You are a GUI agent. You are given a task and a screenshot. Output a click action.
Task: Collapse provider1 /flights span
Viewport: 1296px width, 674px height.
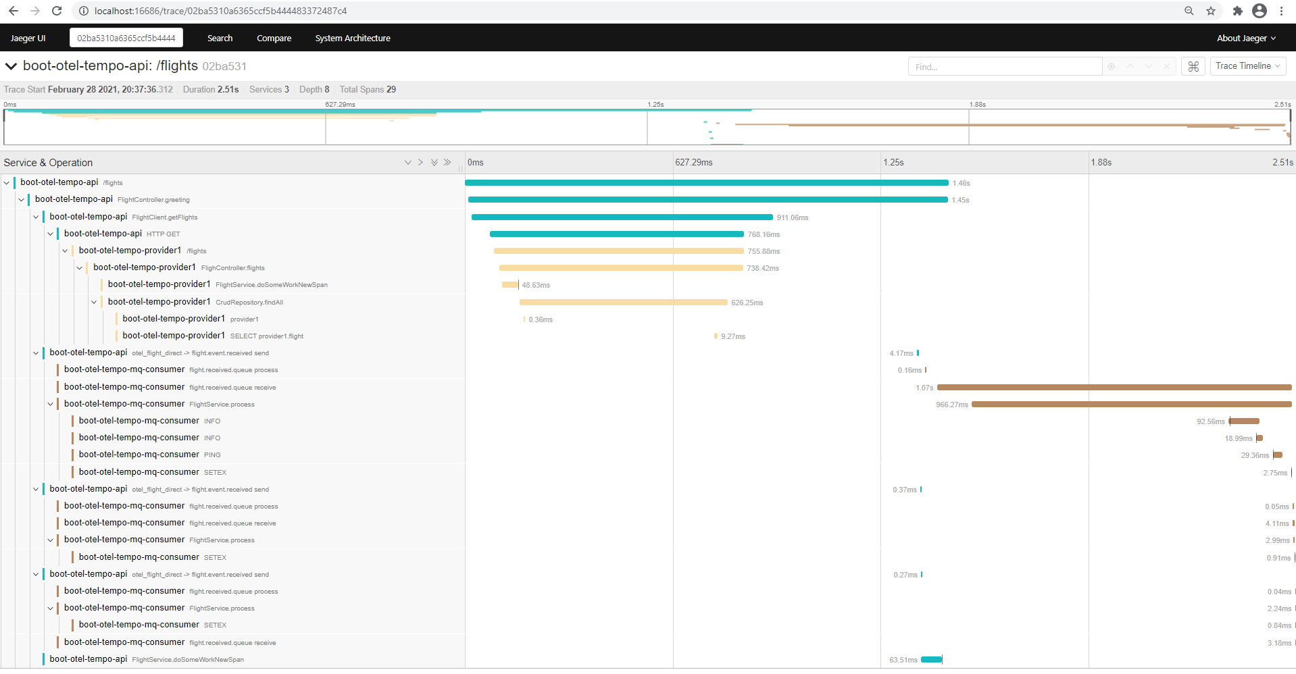pos(65,251)
